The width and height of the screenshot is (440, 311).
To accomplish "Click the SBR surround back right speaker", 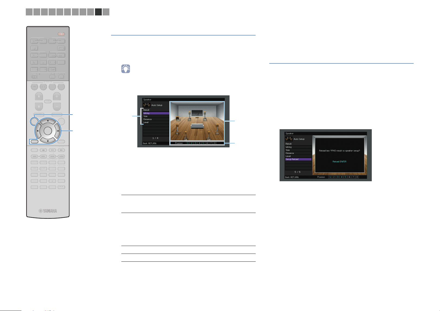I will [209, 136].
